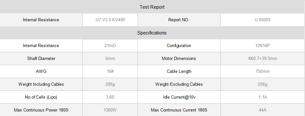Click the Shaft Diameter label
The image size is (305, 116).
click(41, 58)
